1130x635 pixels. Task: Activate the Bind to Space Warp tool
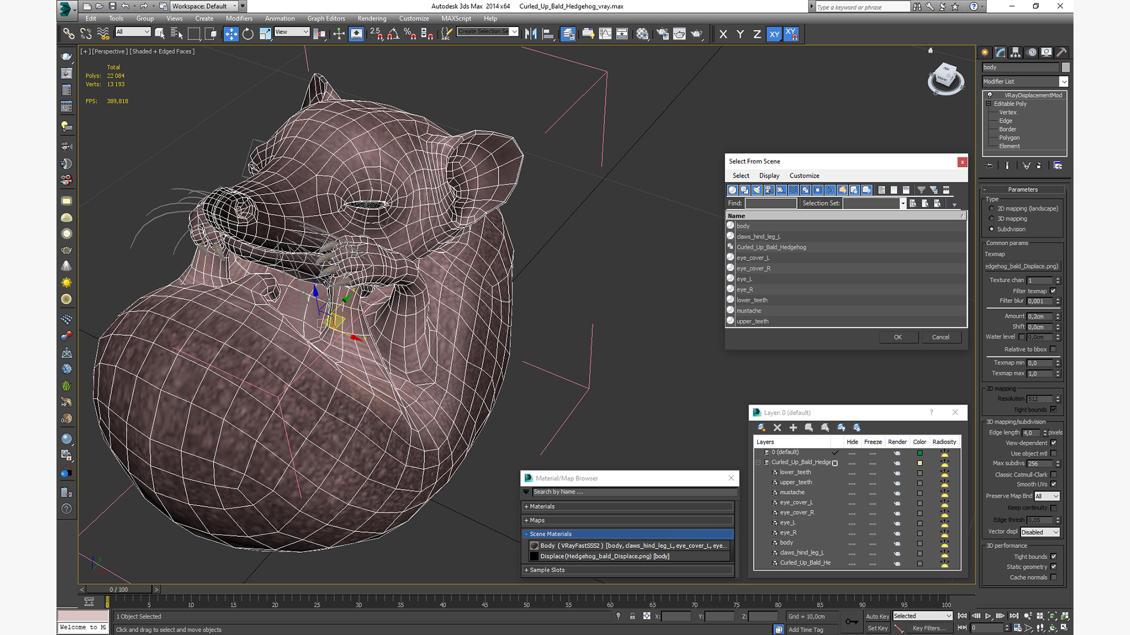pyautogui.click(x=103, y=34)
